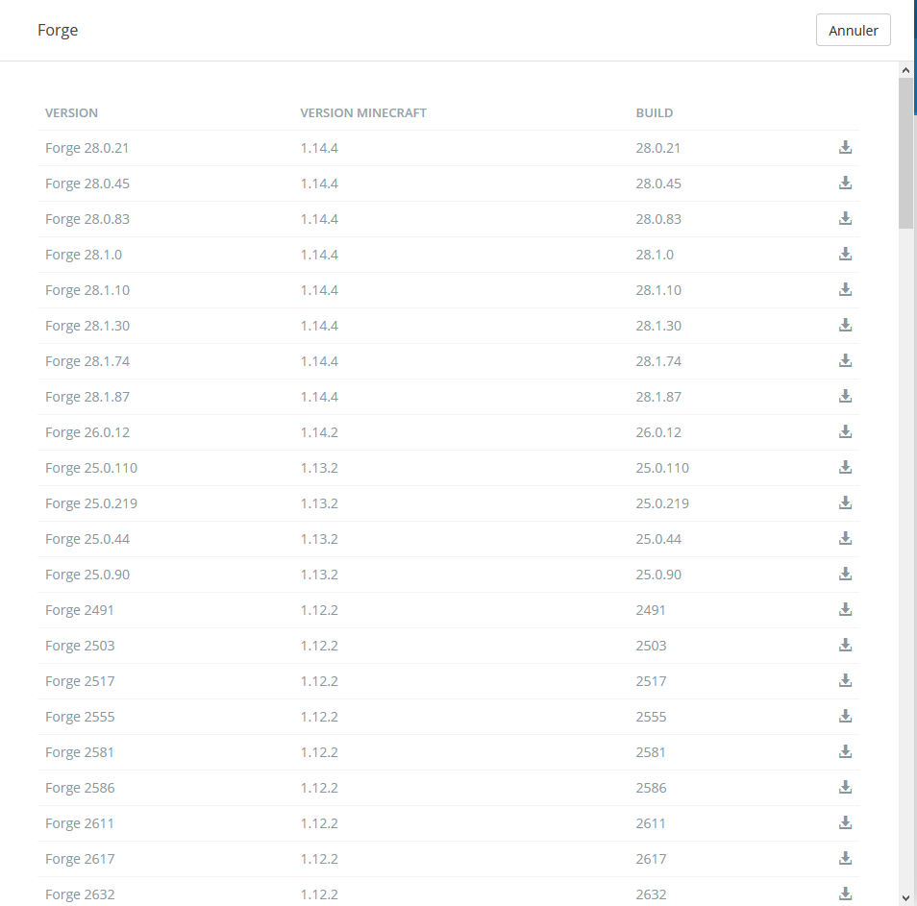The image size is (917, 906).
Task: Download Forge 2611 build
Action: (845, 823)
